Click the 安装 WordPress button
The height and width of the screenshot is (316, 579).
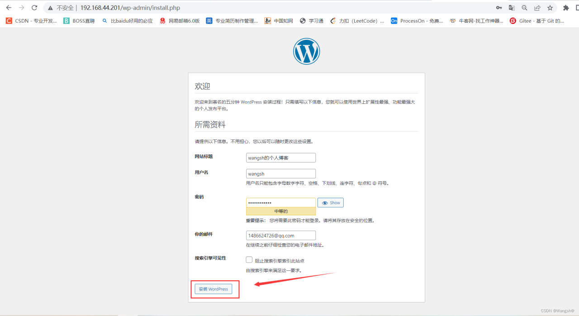click(x=213, y=289)
